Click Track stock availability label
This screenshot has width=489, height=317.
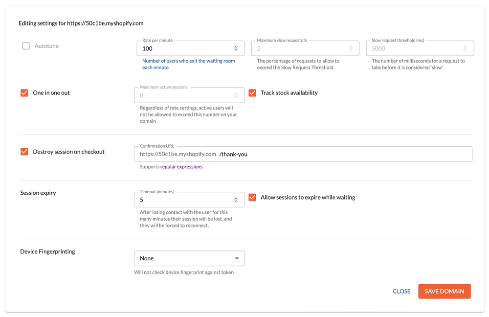[289, 92]
